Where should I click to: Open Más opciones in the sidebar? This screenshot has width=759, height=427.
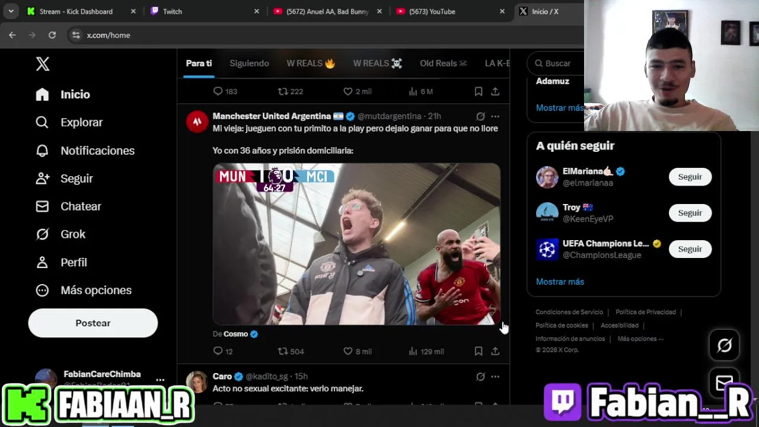pos(83,290)
